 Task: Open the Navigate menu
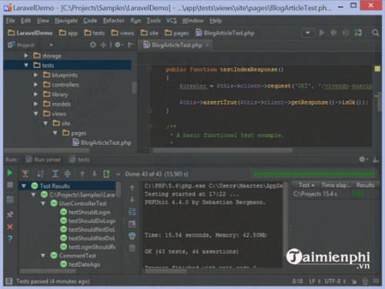(x=66, y=21)
